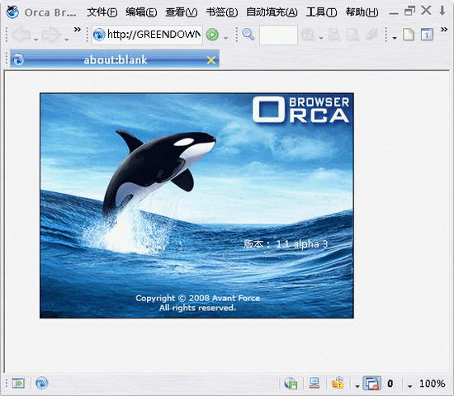Open the 书签(B) menu

tap(222, 12)
